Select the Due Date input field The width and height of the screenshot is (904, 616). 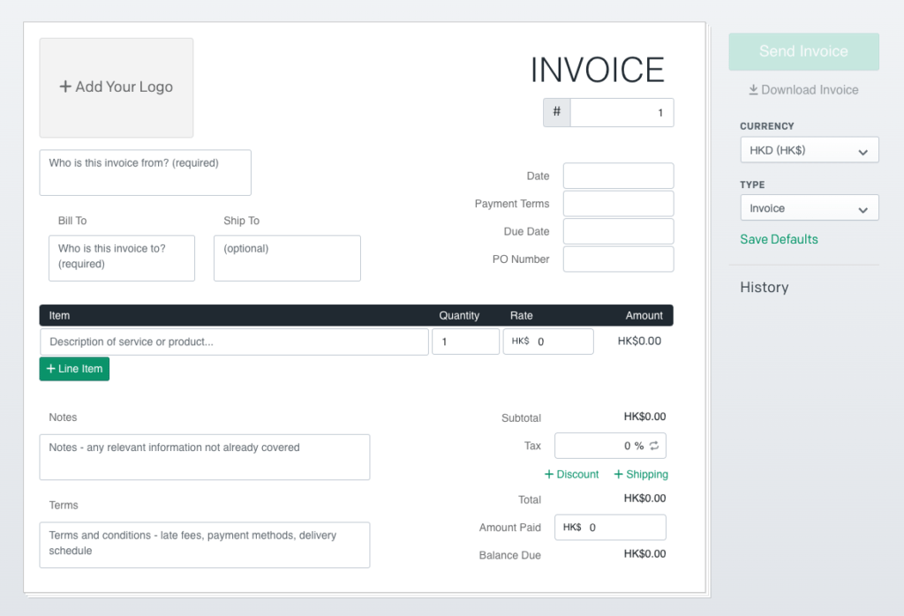pyautogui.click(x=618, y=231)
